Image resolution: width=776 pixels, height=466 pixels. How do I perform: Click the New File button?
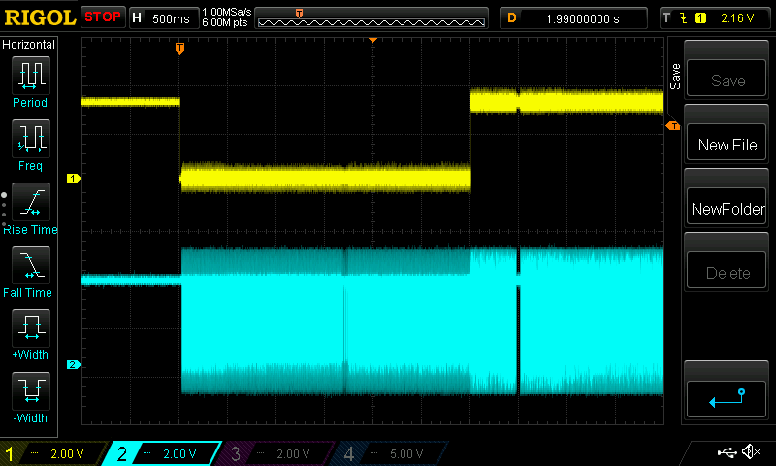(x=727, y=144)
